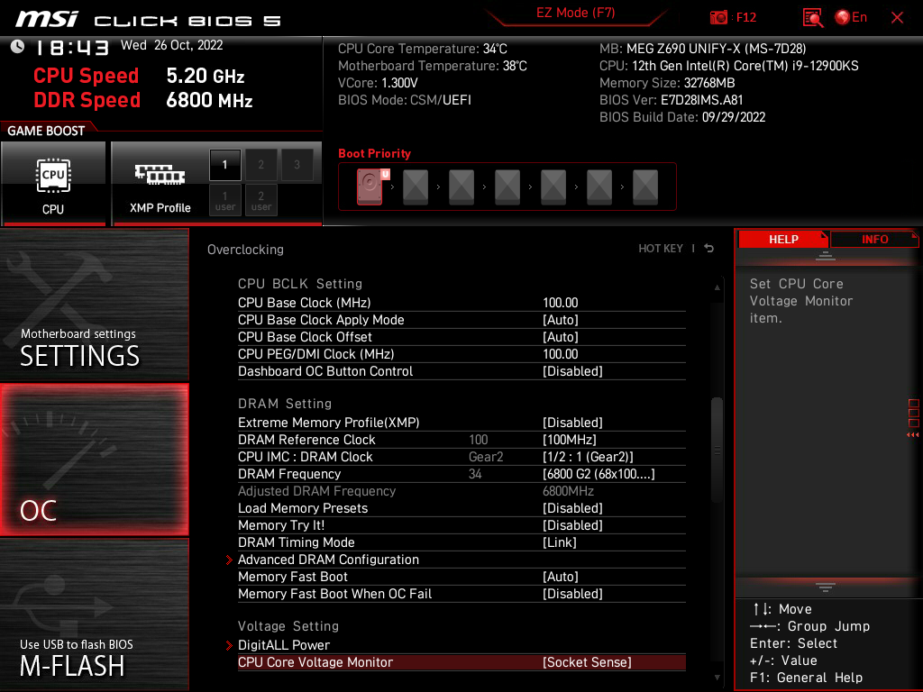Screen dimensions: 923x692
Task: Click the Adjusted DRAM Frequency 6800MHz value
Action: click(x=568, y=491)
